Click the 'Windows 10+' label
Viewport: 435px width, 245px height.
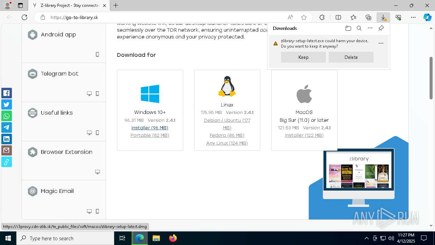point(150,112)
